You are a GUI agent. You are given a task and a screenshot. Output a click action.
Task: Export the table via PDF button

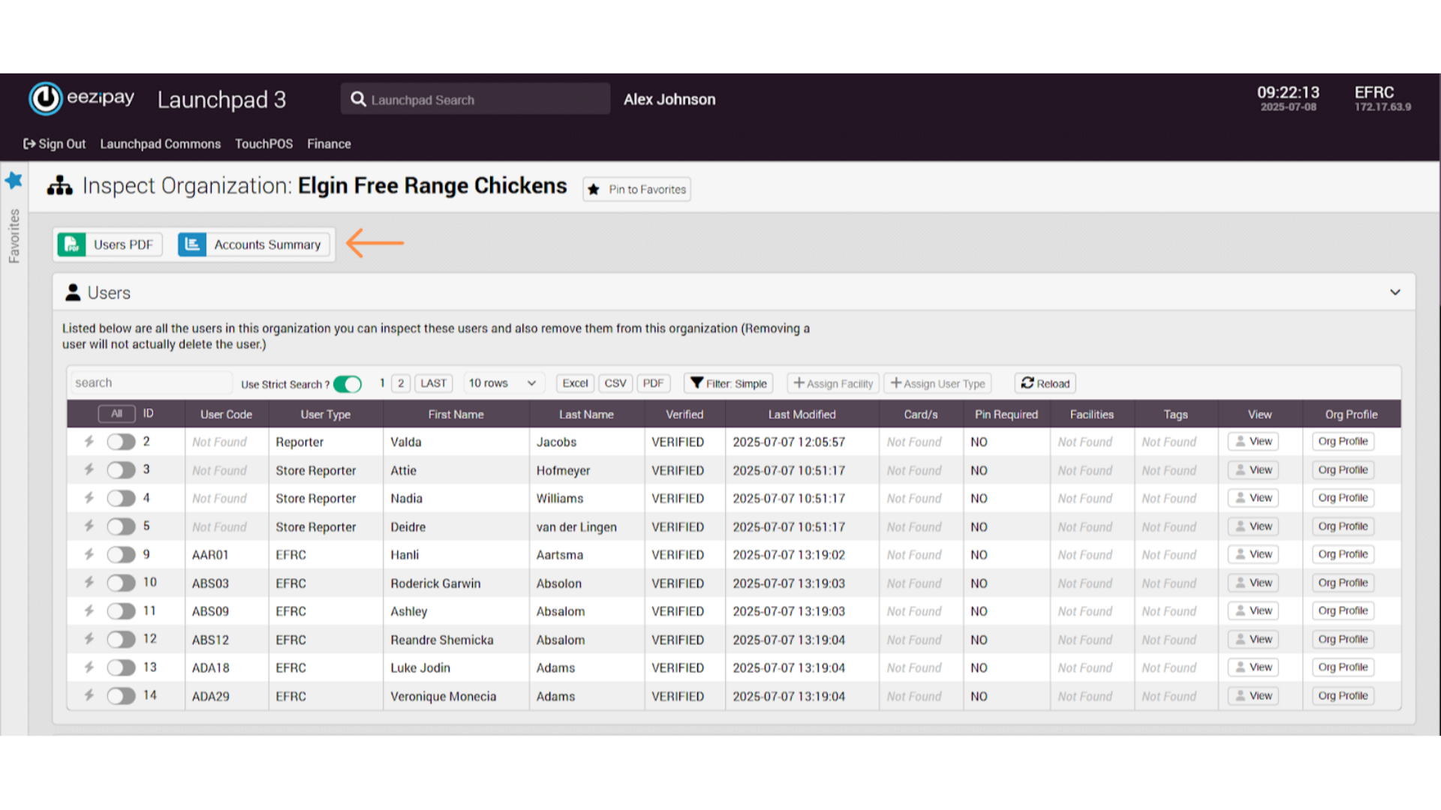[x=653, y=383]
